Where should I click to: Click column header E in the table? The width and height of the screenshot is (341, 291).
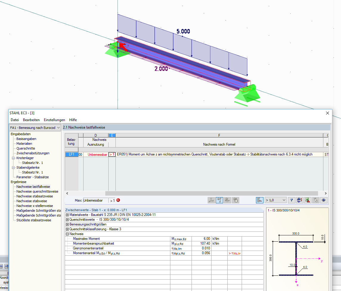(112, 135)
